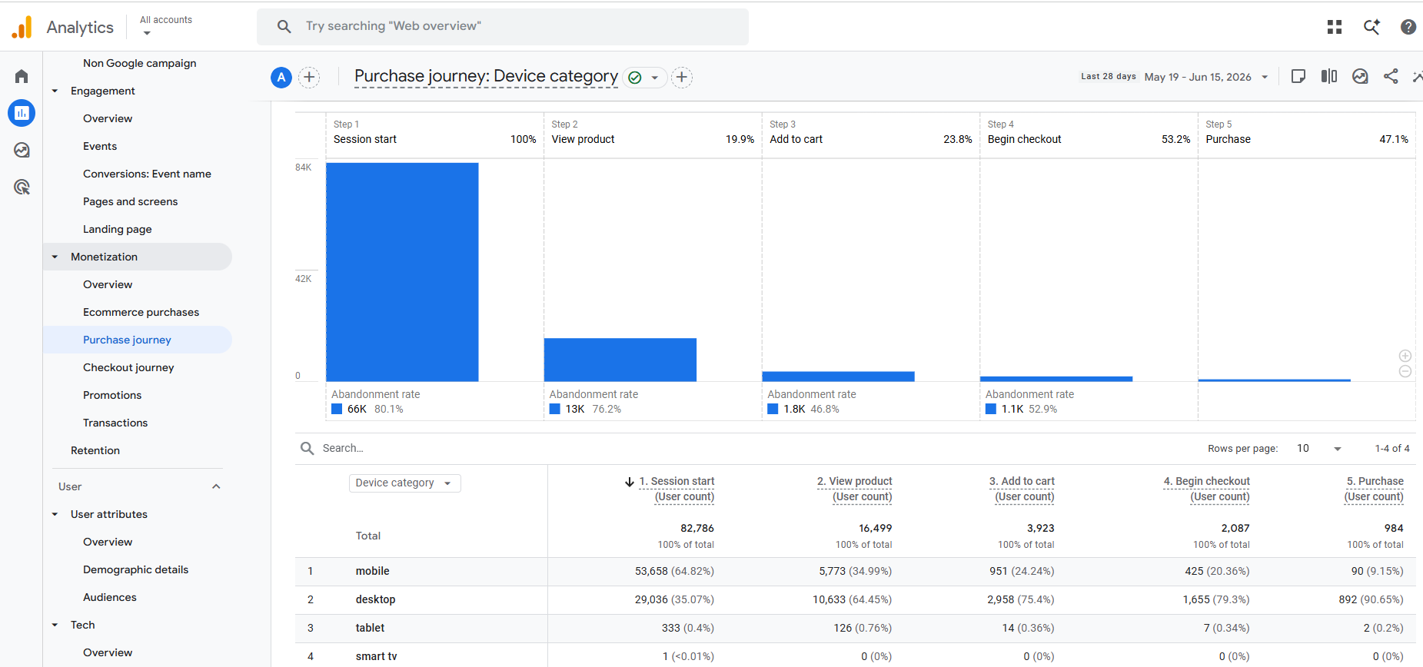Open Pages and screens report

(130, 201)
